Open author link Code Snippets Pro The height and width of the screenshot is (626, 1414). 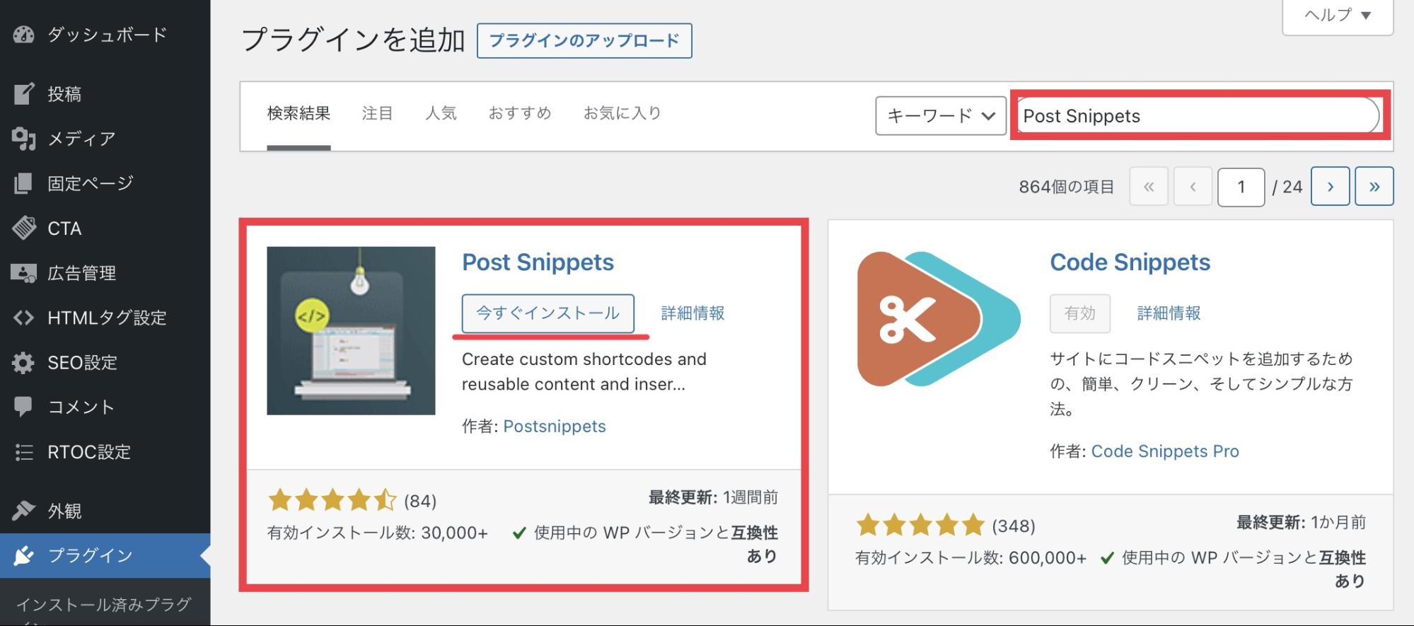click(1165, 451)
